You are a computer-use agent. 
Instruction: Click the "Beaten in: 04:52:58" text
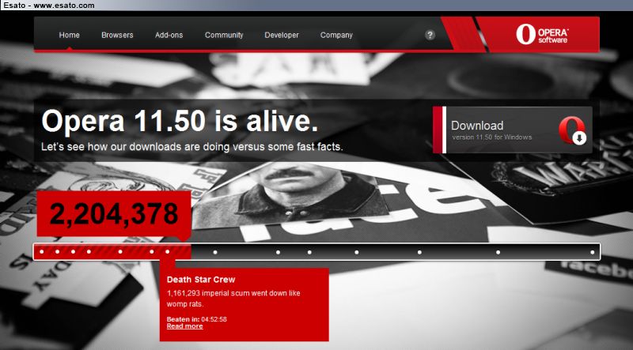[196, 319]
